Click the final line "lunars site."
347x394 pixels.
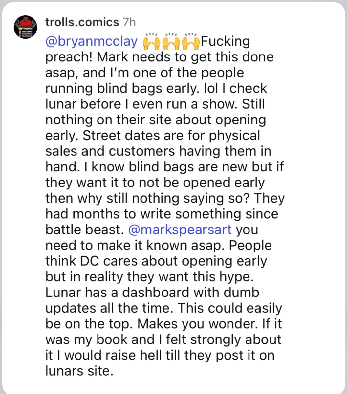[x=79, y=371]
